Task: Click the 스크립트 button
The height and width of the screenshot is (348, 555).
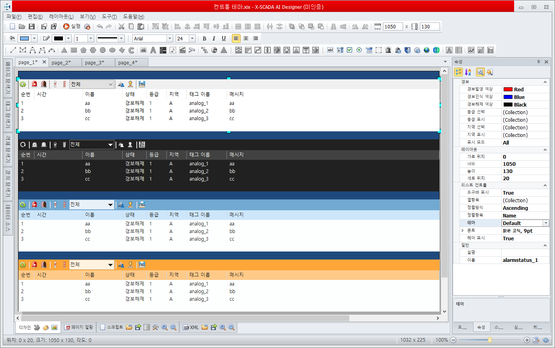Action: [112, 327]
